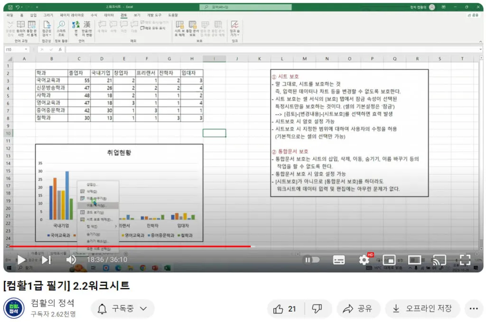Dislike the video
This screenshot has height=322, width=486.
[317, 309]
